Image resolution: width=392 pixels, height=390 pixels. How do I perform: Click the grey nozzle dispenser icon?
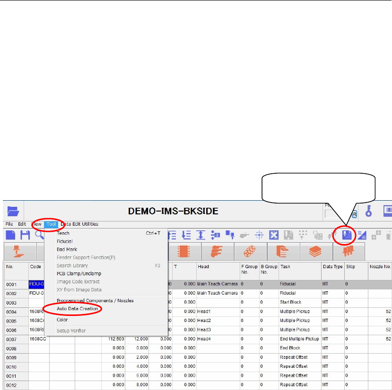244,235
